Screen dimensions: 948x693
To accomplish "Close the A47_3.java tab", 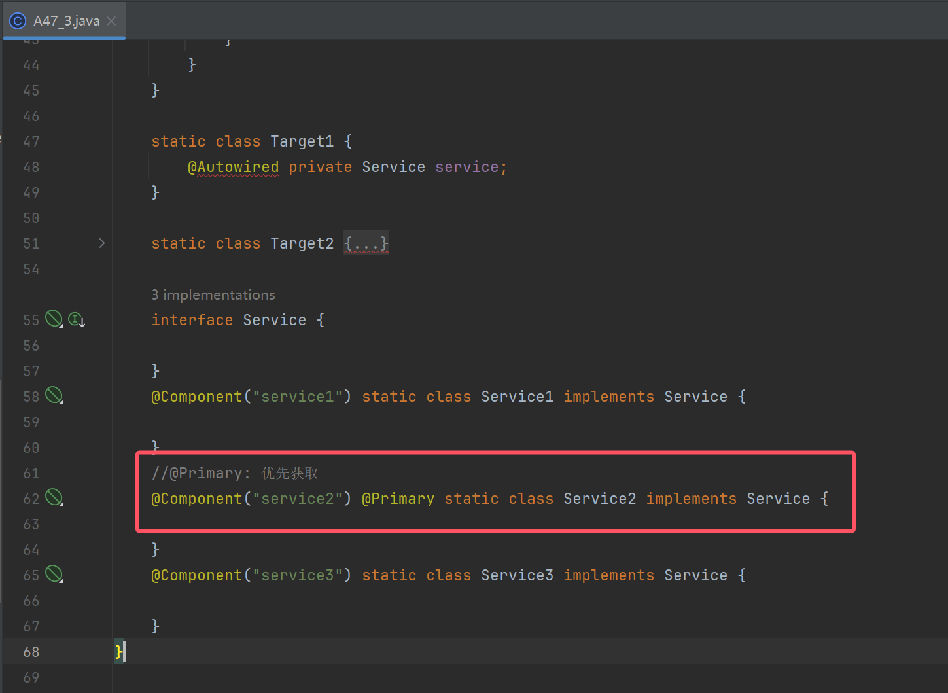I will tap(112, 21).
